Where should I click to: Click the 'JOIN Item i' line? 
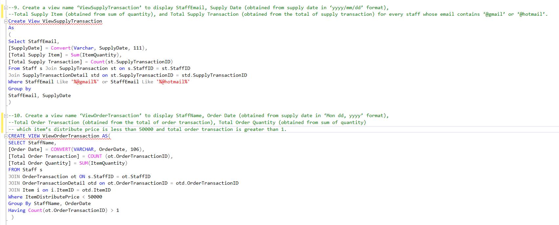point(28,190)
